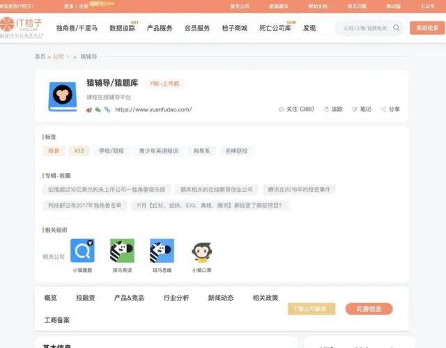Click 注册 in the top bar
Screen dimensions: 446x348
84,6
